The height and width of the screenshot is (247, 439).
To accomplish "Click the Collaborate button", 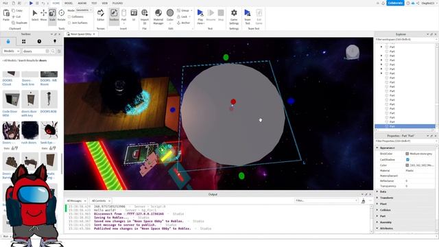I will click(x=395, y=3).
